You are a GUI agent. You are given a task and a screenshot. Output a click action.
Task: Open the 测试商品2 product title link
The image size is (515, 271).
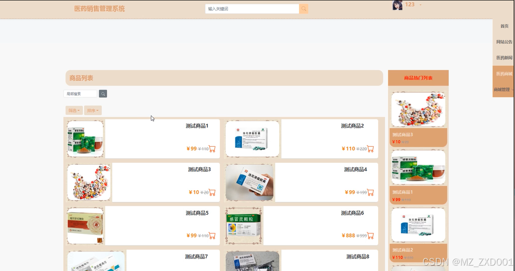click(352, 126)
